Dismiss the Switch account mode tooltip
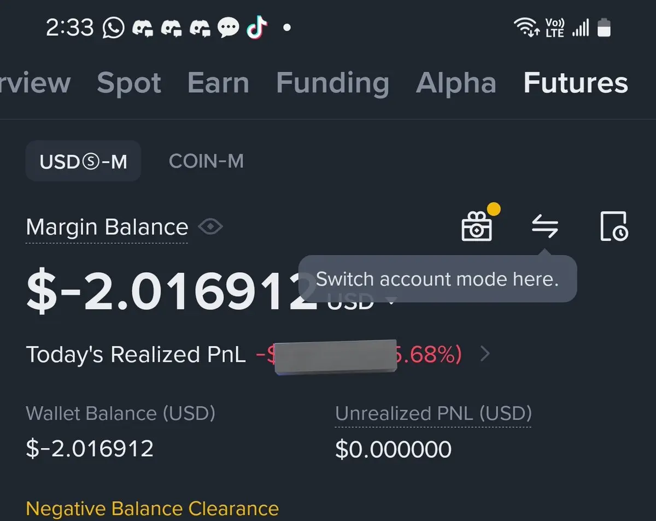The height and width of the screenshot is (521, 656). tap(437, 279)
